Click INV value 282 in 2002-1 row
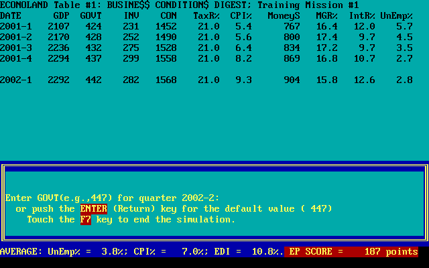Image resolution: width=429 pixels, height=268 pixels. coord(131,80)
